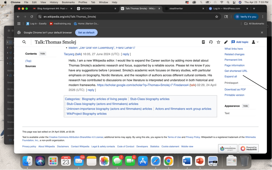Open the Download as PDF link
The height and width of the screenshot is (170, 272).
pyautogui.click(x=235, y=90)
